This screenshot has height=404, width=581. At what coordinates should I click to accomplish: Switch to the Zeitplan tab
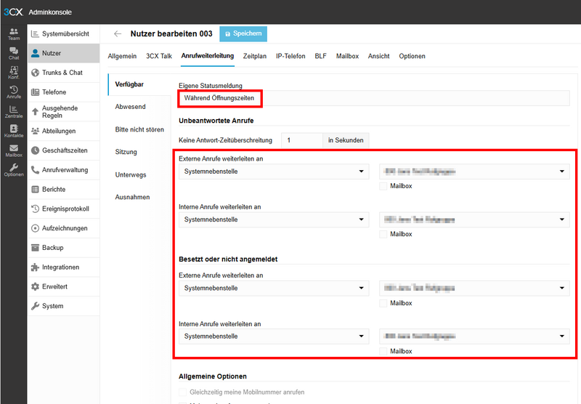pos(255,57)
